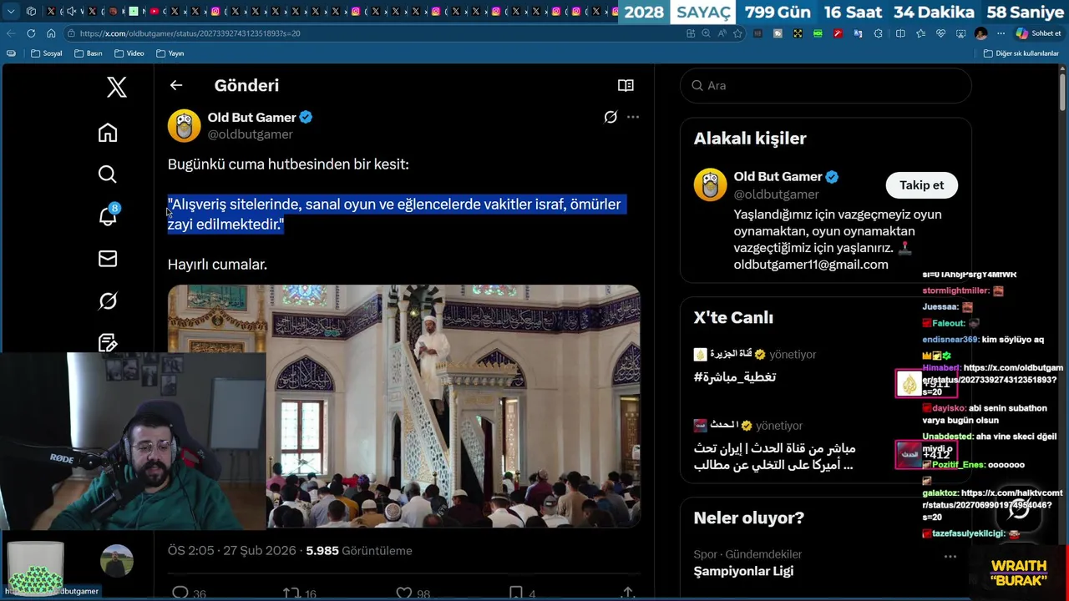Viewport: 1069px width, 601px height.
Task: Zoom in via address bar magnifier
Action: click(707, 33)
